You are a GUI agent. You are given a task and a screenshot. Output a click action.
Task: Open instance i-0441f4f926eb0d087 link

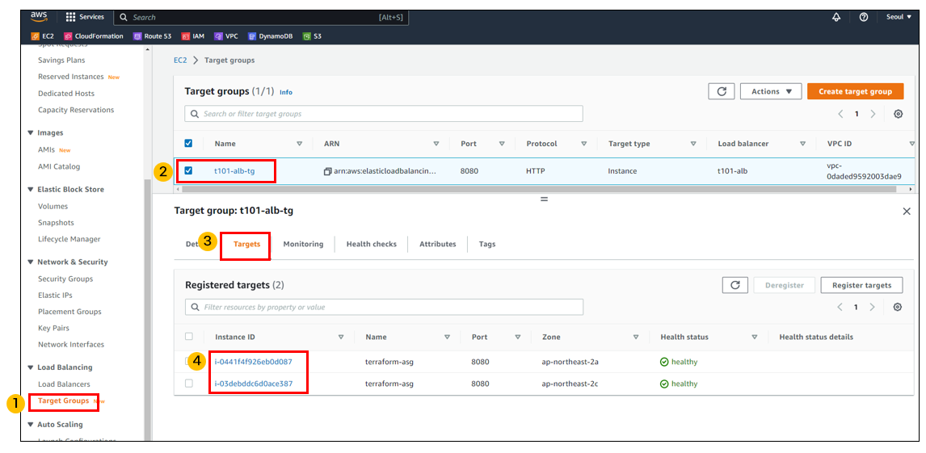(x=254, y=362)
